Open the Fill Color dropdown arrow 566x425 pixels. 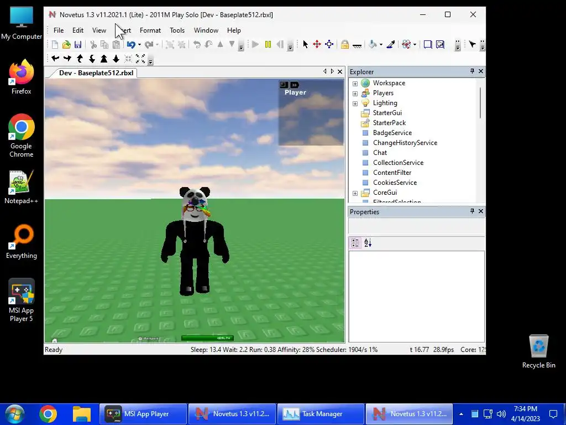[381, 44]
